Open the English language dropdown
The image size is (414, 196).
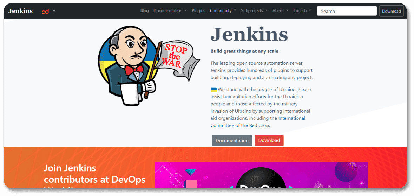(x=302, y=11)
